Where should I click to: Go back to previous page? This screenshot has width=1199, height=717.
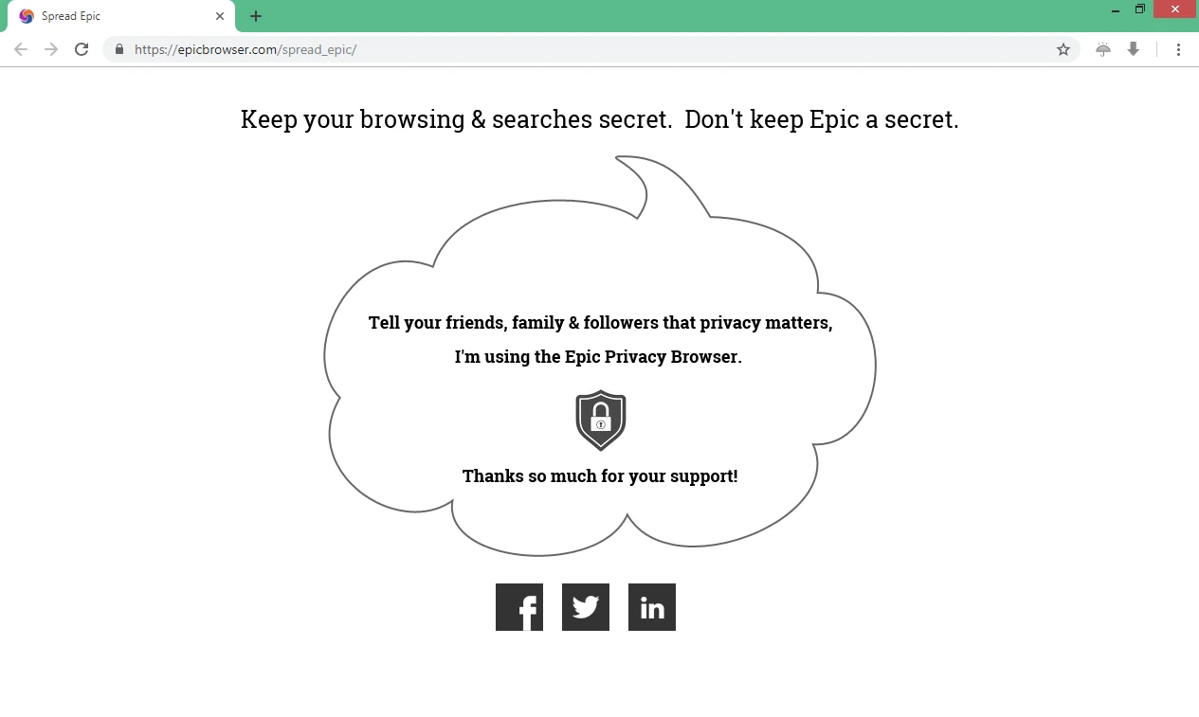(x=21, y=49)
